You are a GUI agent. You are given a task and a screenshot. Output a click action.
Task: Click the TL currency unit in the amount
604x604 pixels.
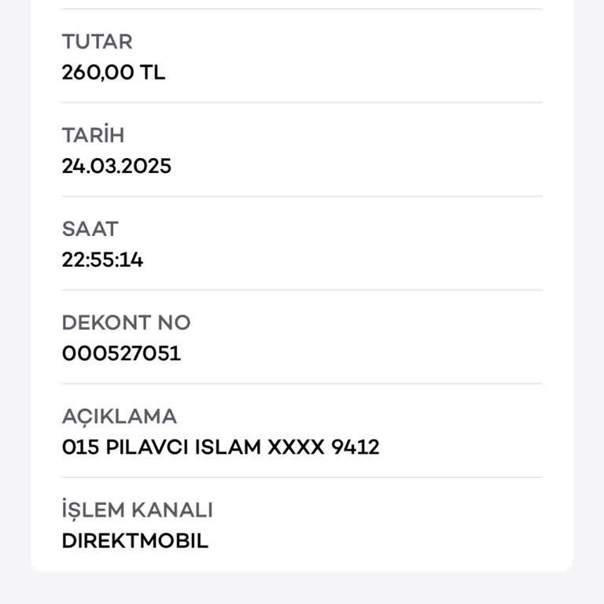coord(153,72)
